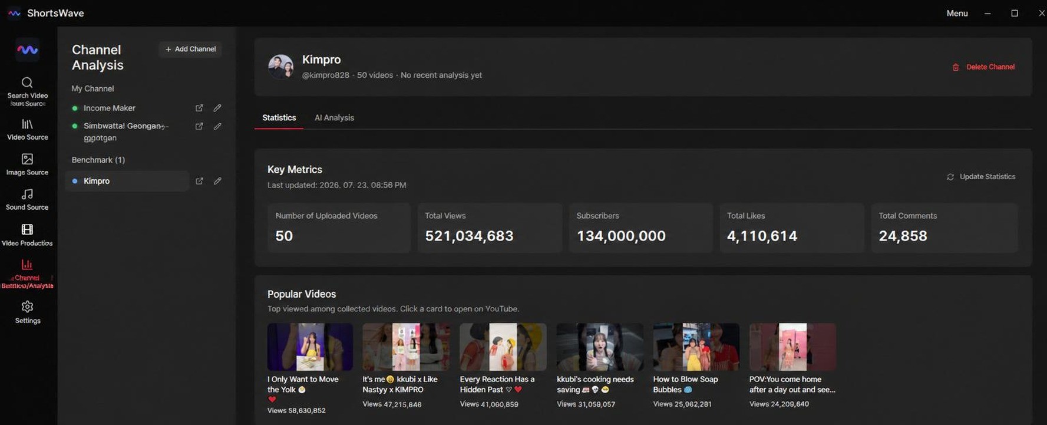Switch to the Statistics tab

[x=279, y=118]
